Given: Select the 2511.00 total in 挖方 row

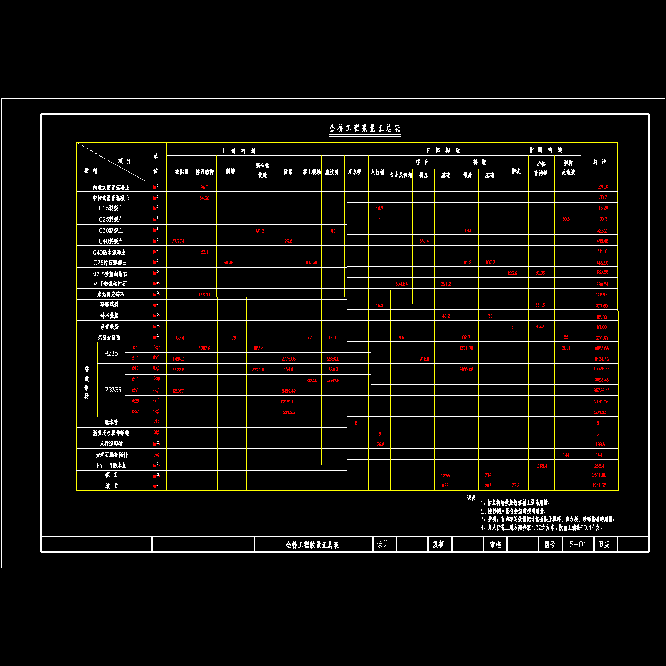Looking at the screenshot, I should tap(599, 475).
